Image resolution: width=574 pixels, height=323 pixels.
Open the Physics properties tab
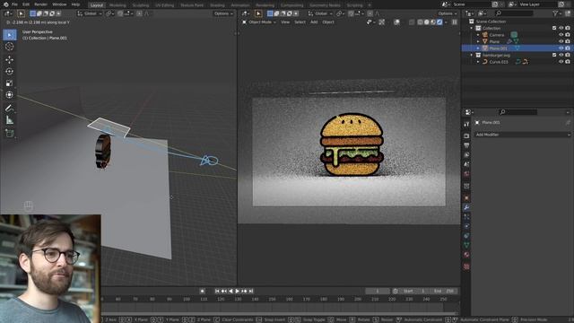tap(466, 226)
